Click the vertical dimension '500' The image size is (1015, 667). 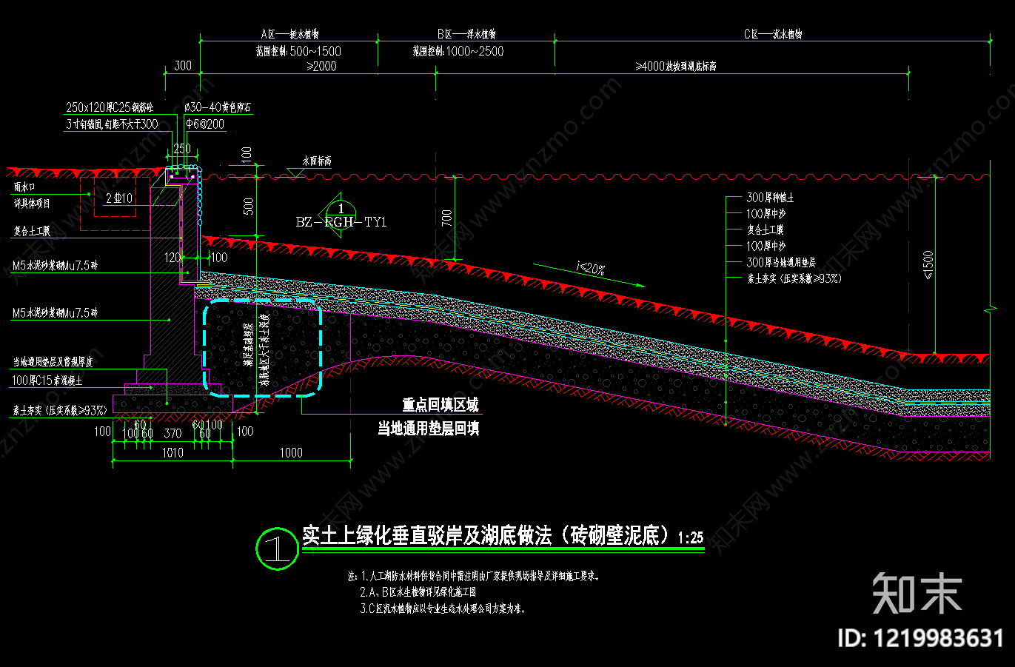249,206
